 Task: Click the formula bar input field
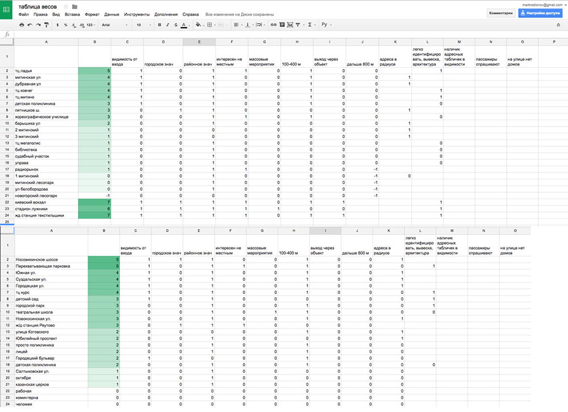coord(284,35)
